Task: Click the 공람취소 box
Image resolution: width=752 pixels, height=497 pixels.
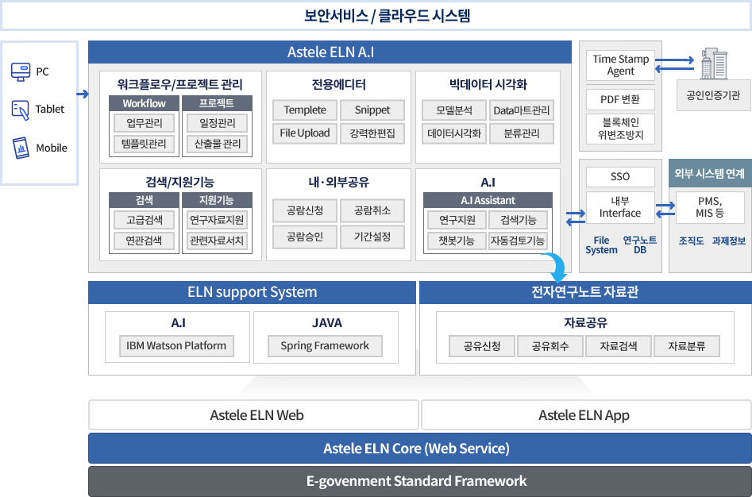Action: click(x=372, y=210)
